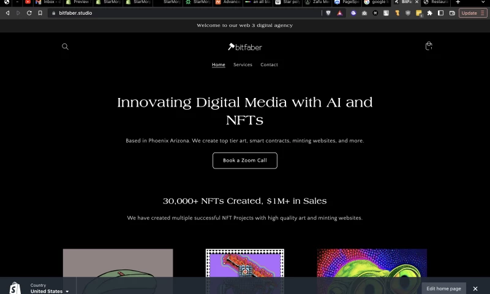Click the Book a Zoom Call button
This screenshot has width=490, height=294.
(244, 160)
